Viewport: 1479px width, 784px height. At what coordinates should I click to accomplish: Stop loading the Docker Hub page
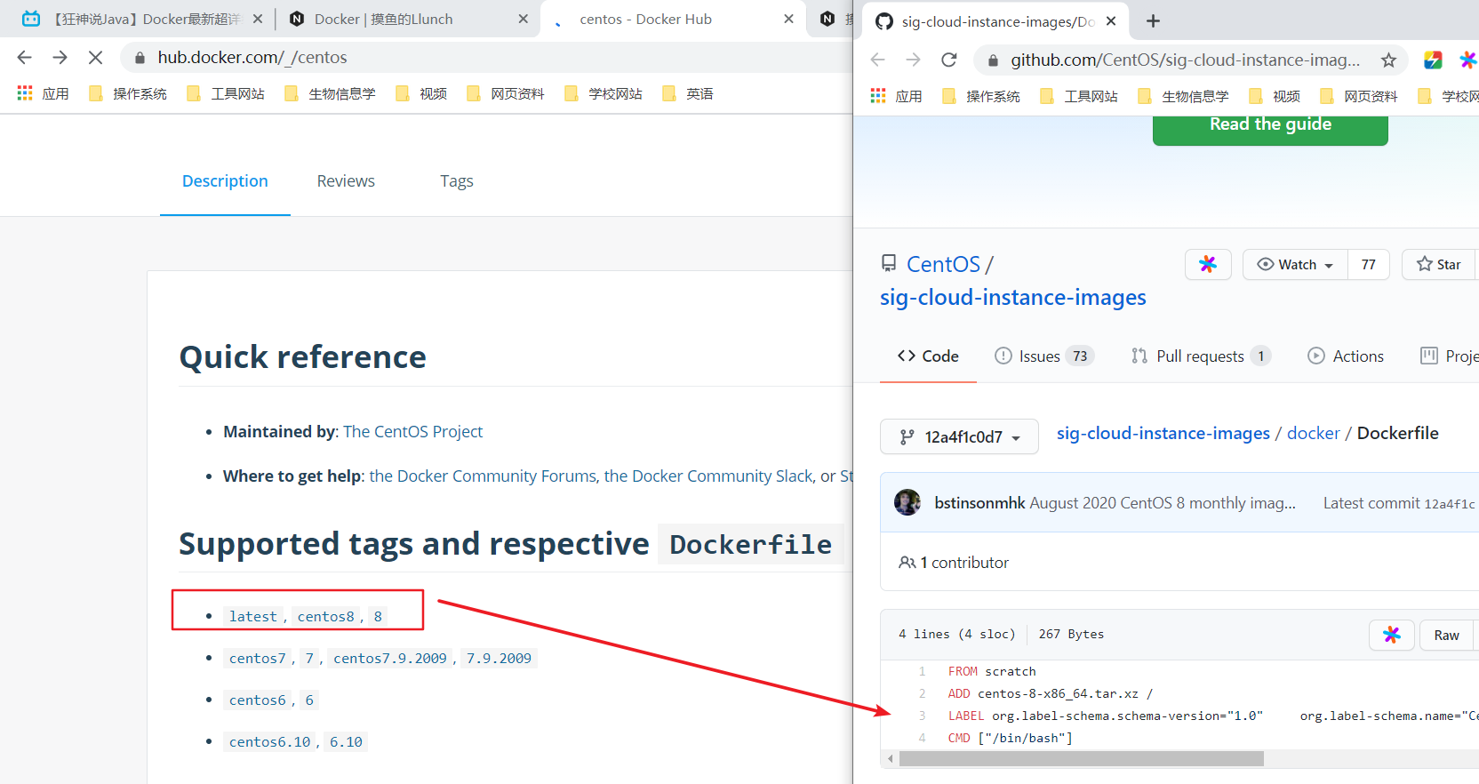click(x=95, y=58)
